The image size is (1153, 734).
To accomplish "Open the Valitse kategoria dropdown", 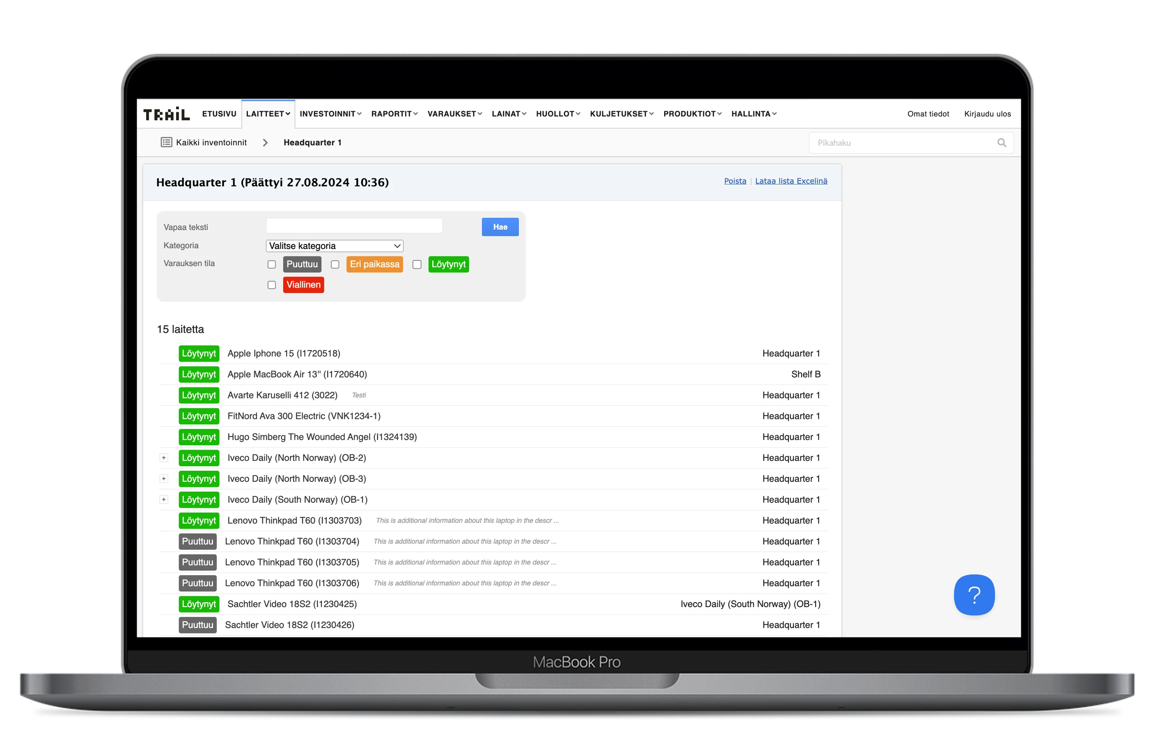I will click(334, 246).
